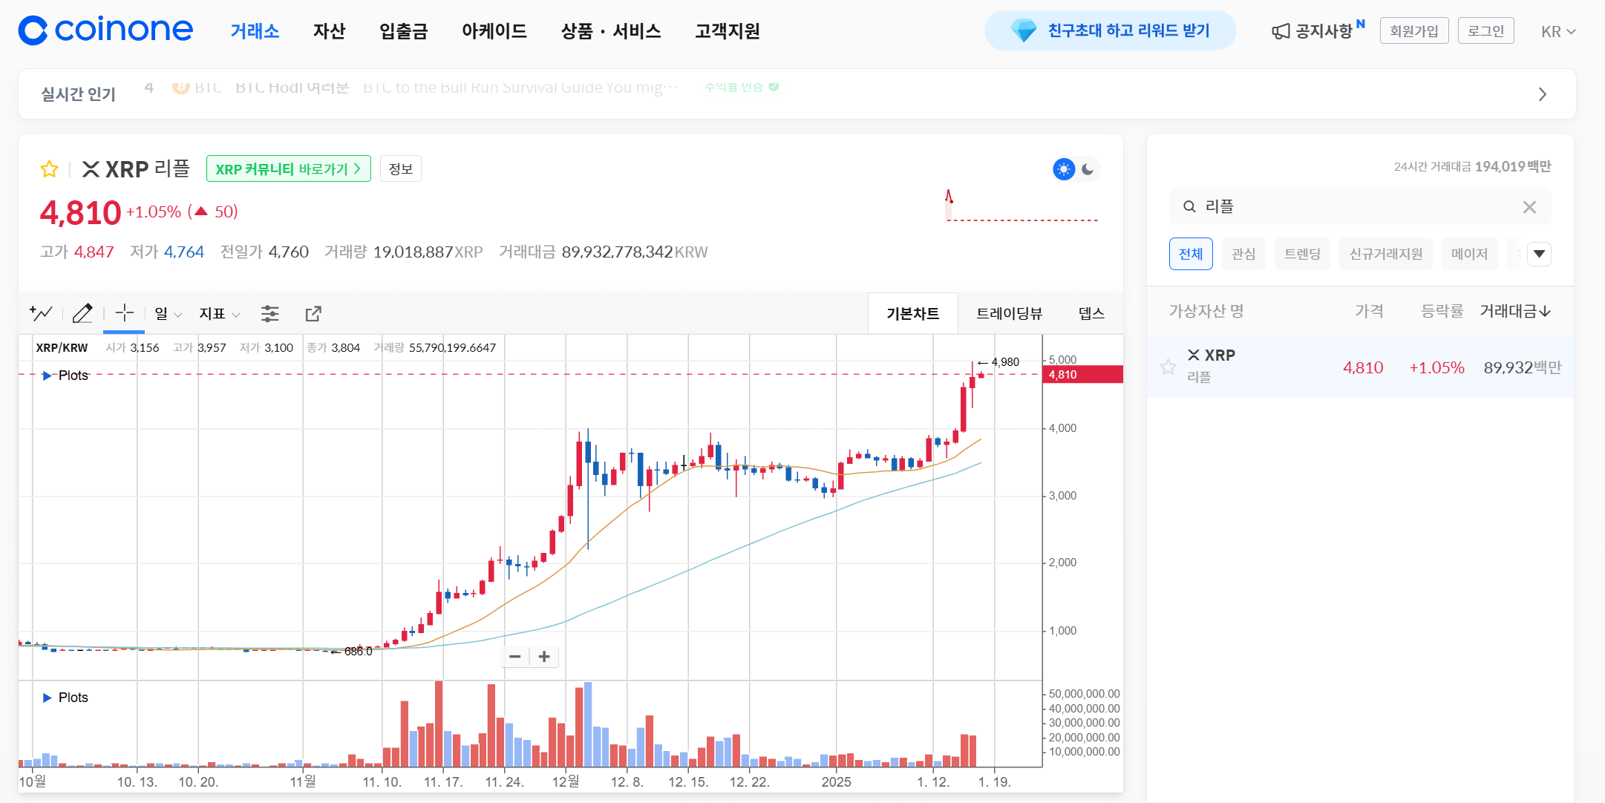Viewport: 1605px width, 803px height.
Task: Click the 친구초대 하고 리워드 받기 banner
Action: (x=1110, y=30)
